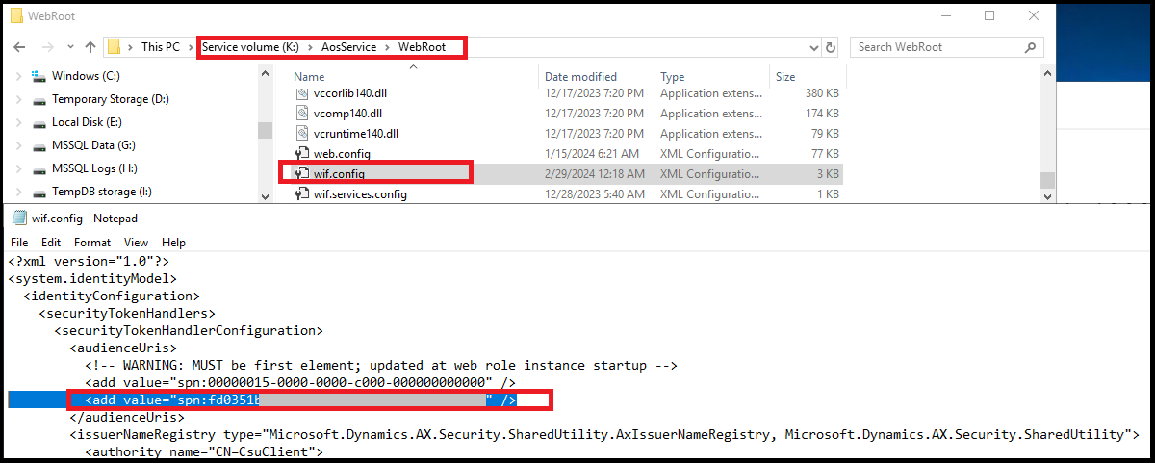
Task: Click the MSSQL Data (G:) drive icon
Action: (38, 145)
